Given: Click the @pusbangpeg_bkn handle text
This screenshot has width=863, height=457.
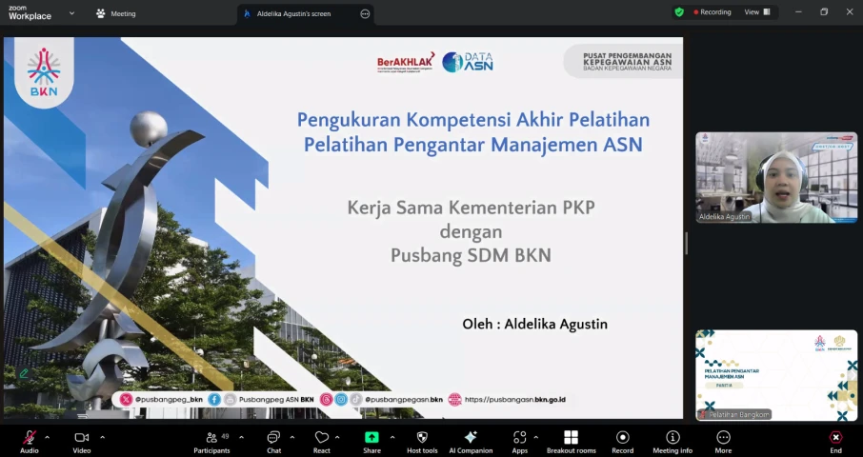Looking at the screenshot, I should [x=169, y=400].
